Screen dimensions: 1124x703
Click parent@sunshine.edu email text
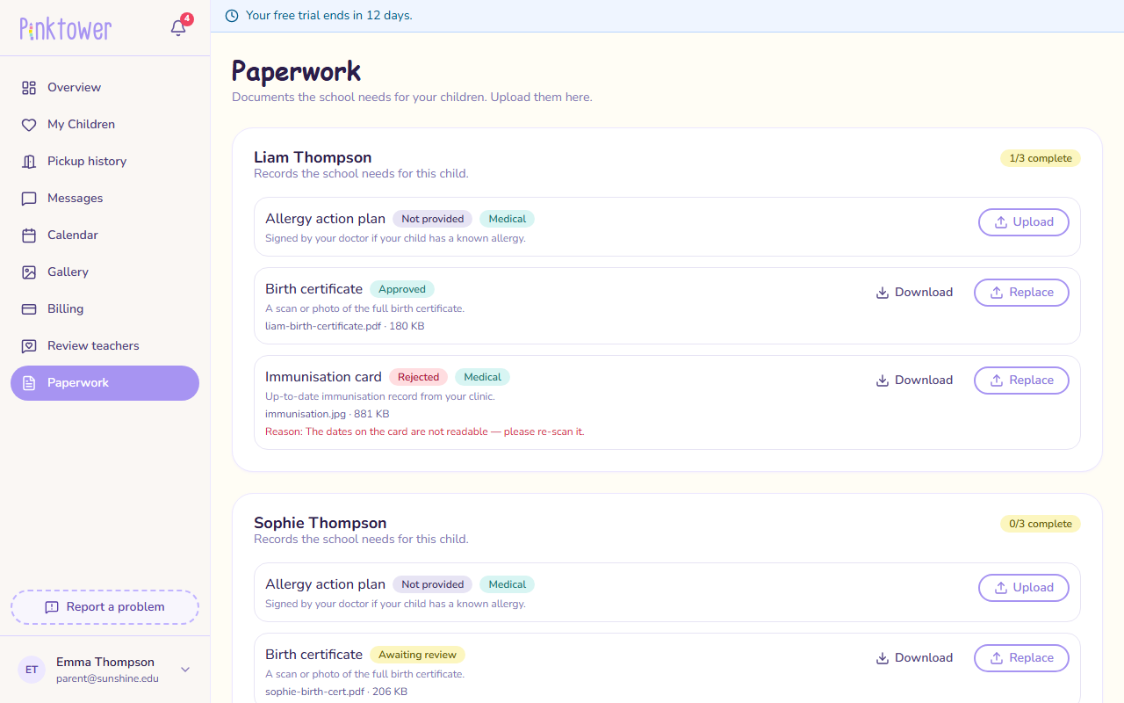click(x=108, y=678)
